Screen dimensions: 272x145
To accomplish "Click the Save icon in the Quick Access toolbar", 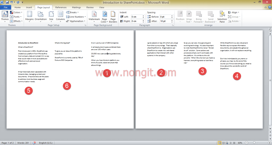I will click(x=7, y=2).
